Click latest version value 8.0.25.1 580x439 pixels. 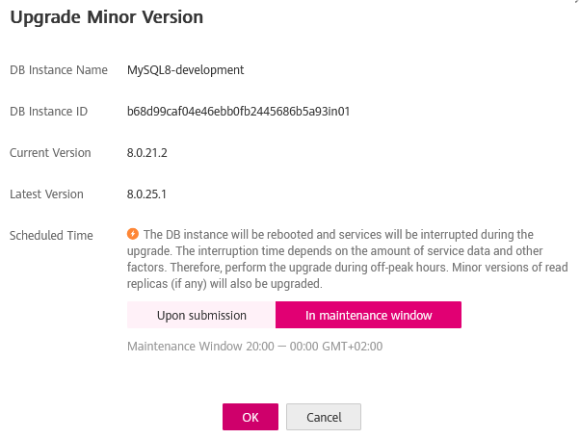147,194
